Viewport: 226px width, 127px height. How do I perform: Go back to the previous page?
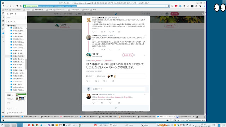pyautogui.click(x=3, y=6)
